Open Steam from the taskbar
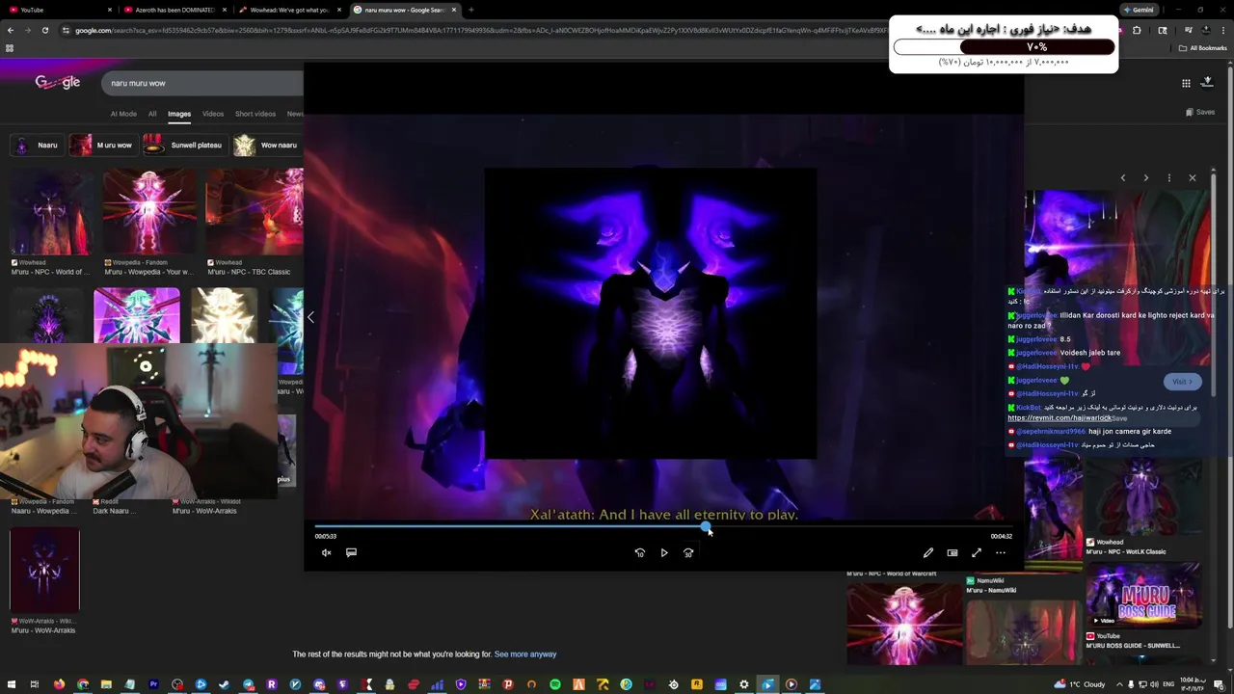Screen dimensions: 1234x694 click(x=225, y=684)
